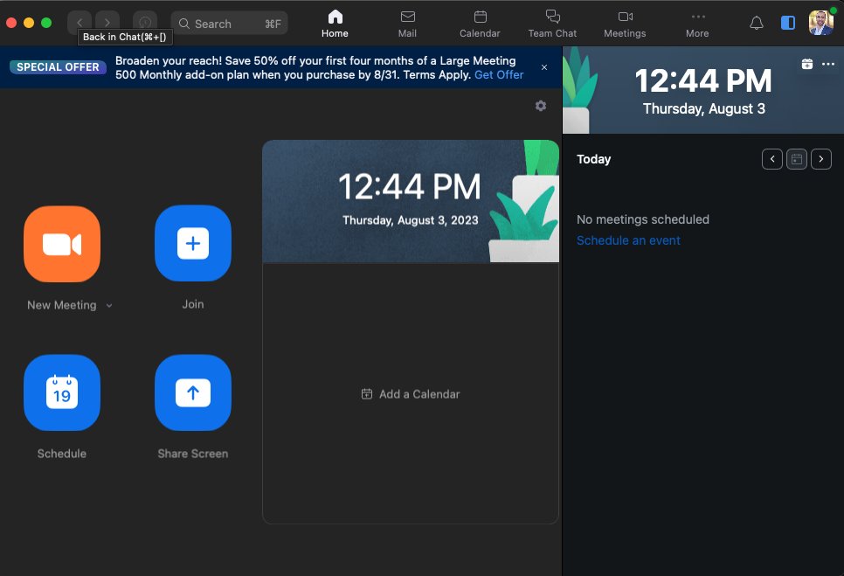Start a New Meeting with the orange camera icon
The width and height of the screenshot is (844, 576).
[62, 244]
